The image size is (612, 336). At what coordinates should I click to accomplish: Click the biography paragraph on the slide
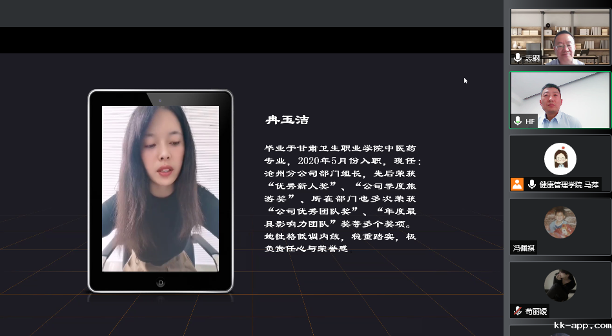pyautogui.click(x=342, y=198)
